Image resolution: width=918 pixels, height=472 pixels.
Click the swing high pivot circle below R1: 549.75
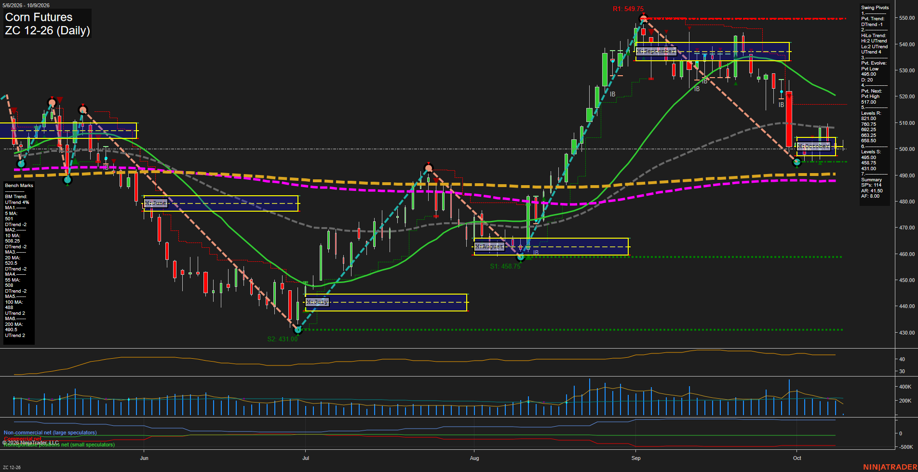tap(643, 19)
